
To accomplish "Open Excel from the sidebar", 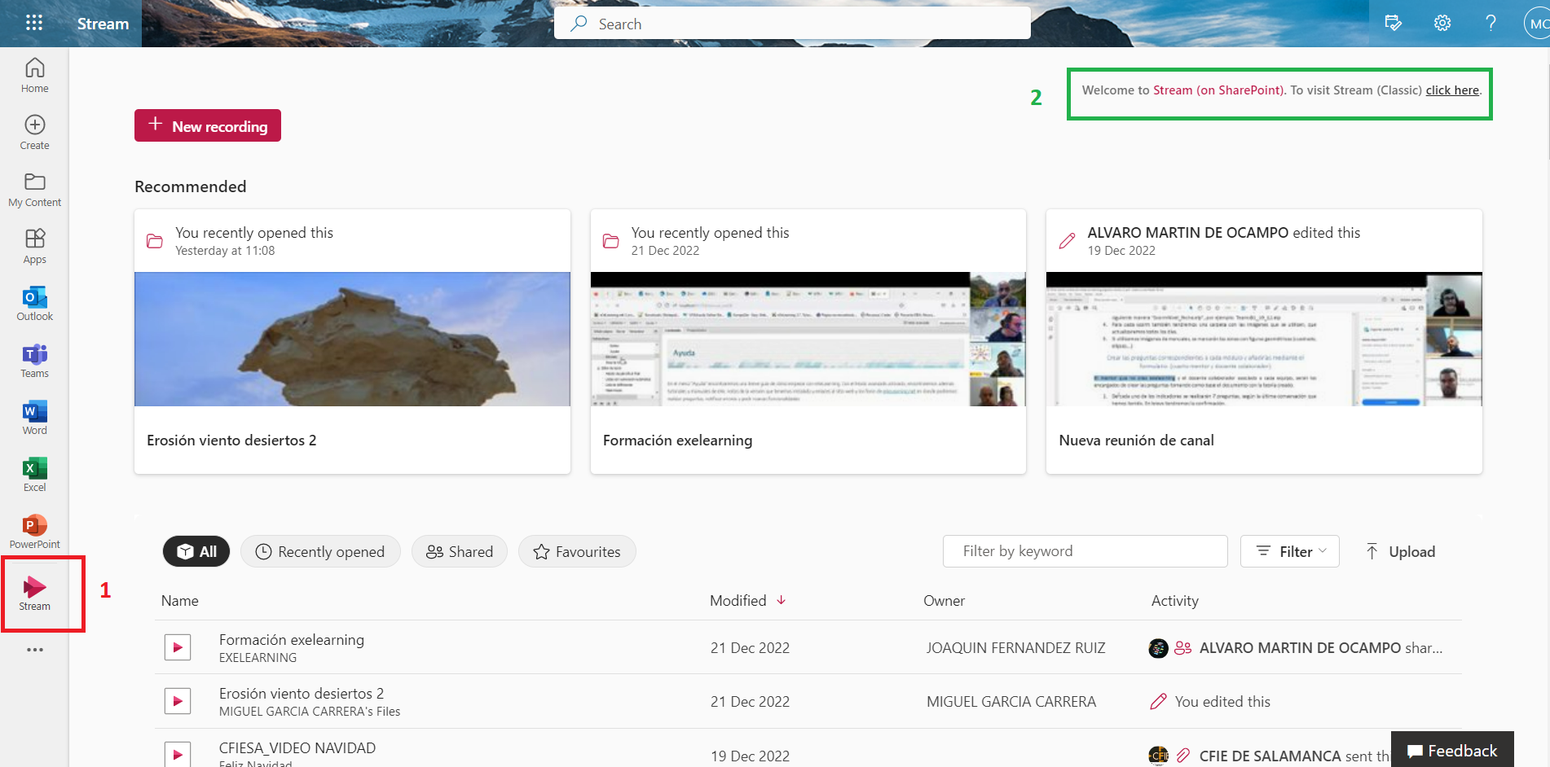I will pyautogui.click(x=34, y=475).
